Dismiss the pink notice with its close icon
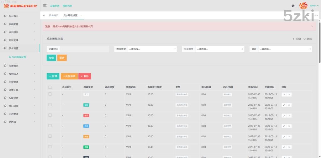The height and width of the screenshot is (158, 321). (x=312, y=26)
